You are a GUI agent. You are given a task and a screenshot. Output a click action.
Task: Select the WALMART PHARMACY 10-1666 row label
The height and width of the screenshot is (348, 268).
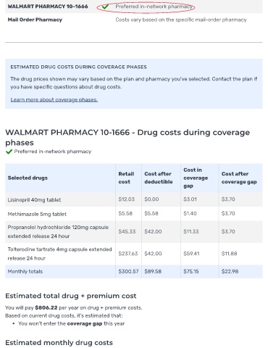[x=48, y=7]
